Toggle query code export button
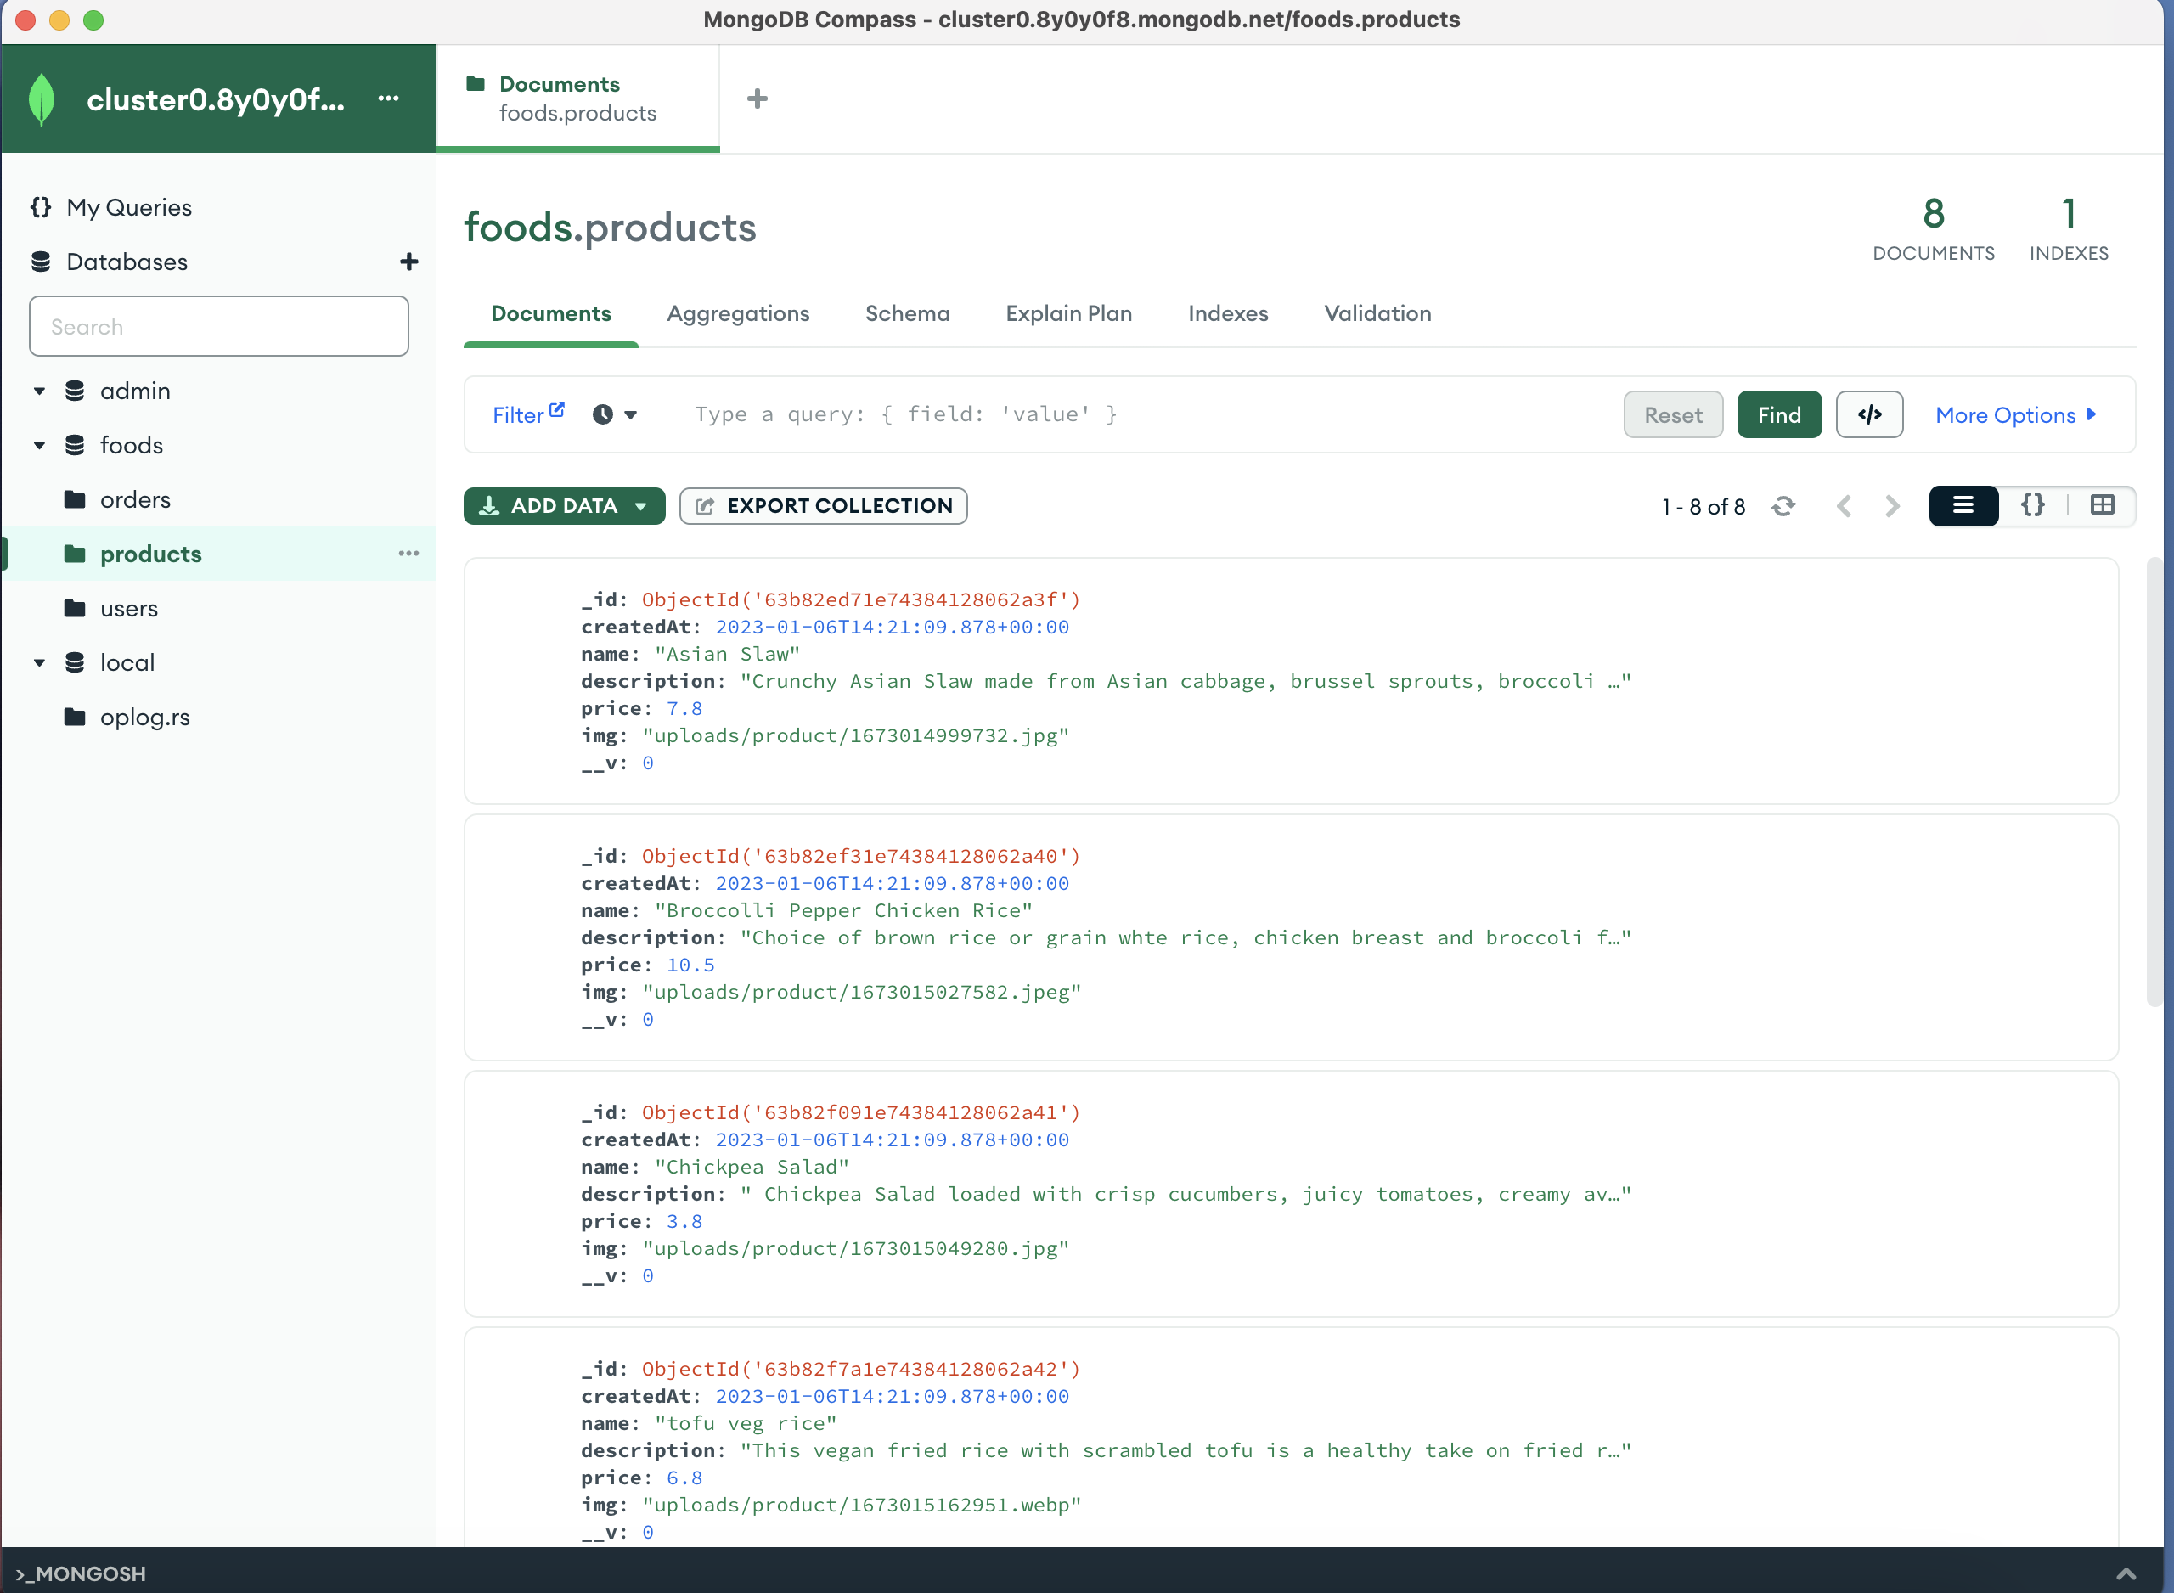This screenshot has height=1593, width=2174. [x=1868, y=414]
